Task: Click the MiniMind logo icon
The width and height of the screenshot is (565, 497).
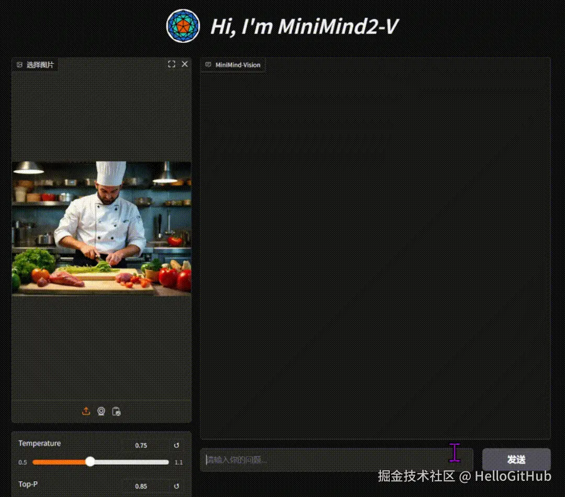Action: (183, 26)
